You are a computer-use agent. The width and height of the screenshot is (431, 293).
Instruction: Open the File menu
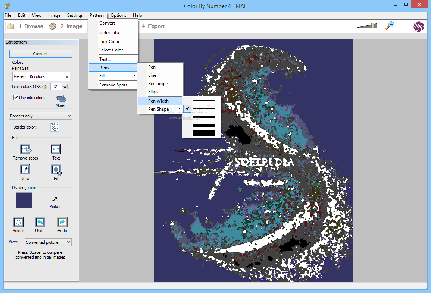(8, 15)
